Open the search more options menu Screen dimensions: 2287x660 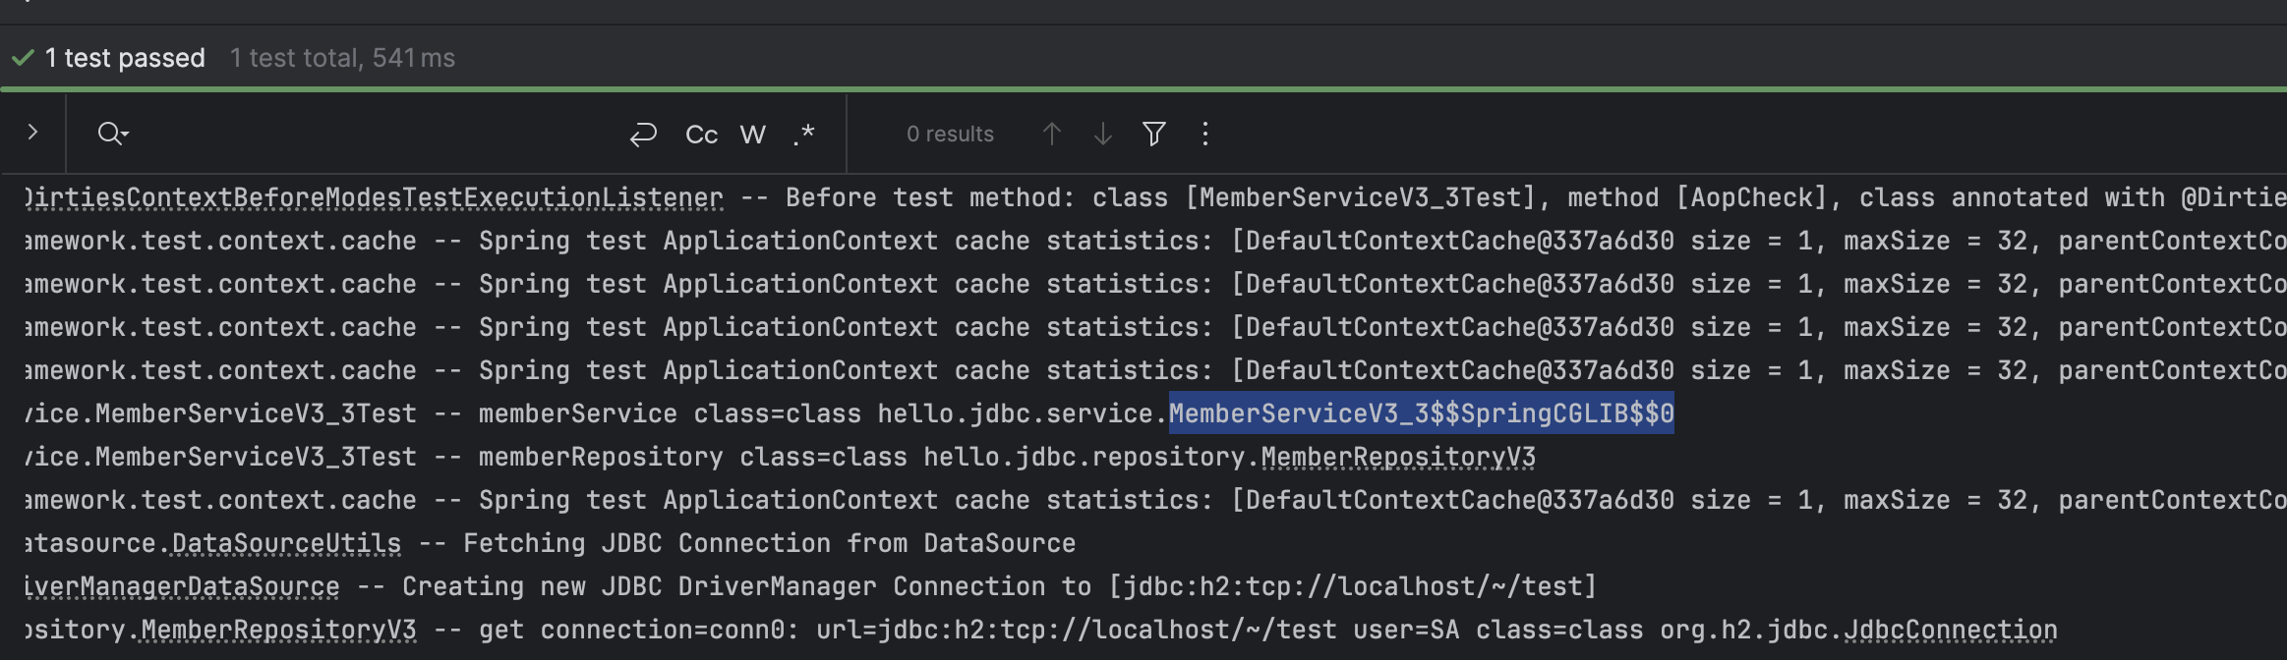point(1205,134)
